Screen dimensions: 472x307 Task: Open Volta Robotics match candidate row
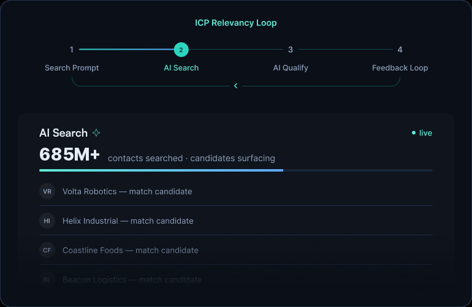click(236, 191)
